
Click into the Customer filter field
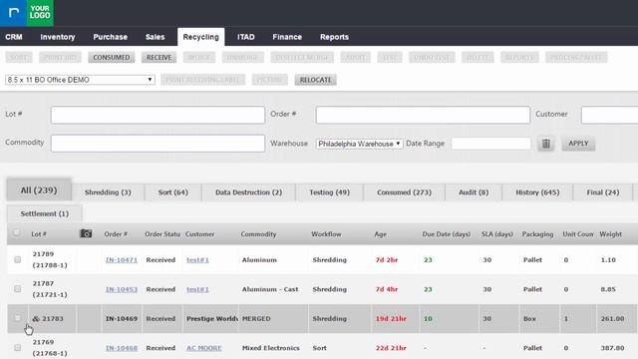tap(609, 115)
